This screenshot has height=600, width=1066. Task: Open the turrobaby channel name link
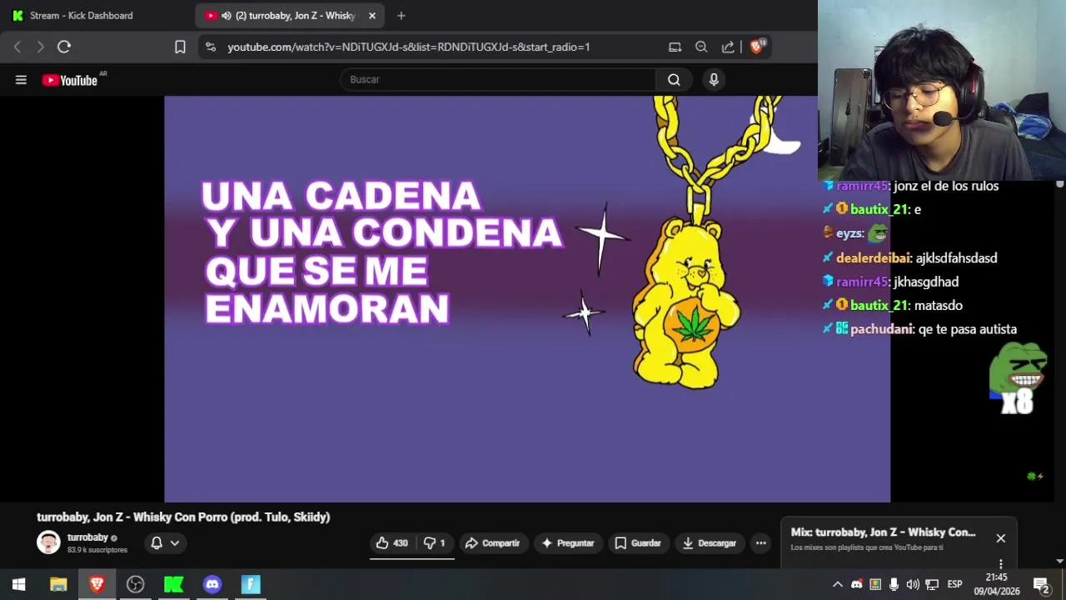click(87, 537)
